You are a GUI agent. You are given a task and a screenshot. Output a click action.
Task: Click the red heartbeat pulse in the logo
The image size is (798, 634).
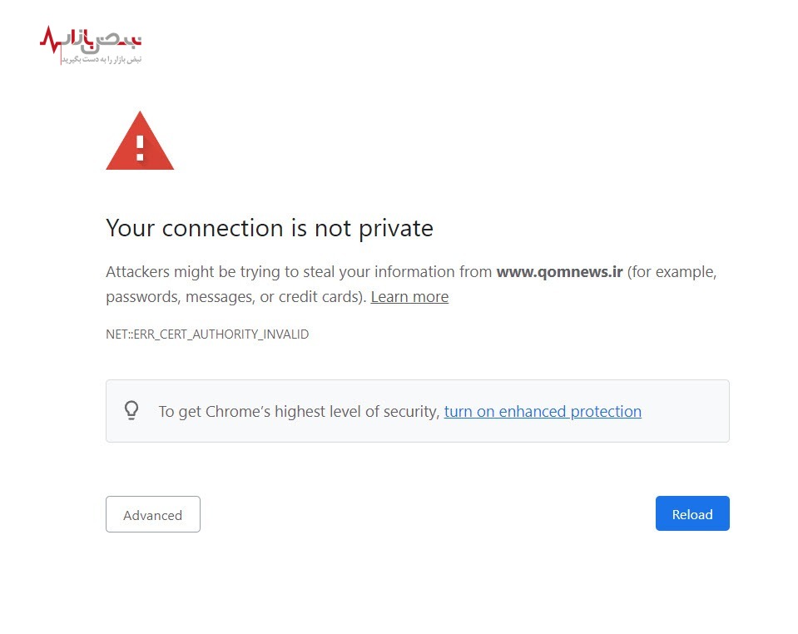coord(52,41)
